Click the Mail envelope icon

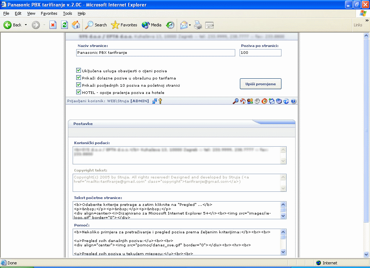184,25
